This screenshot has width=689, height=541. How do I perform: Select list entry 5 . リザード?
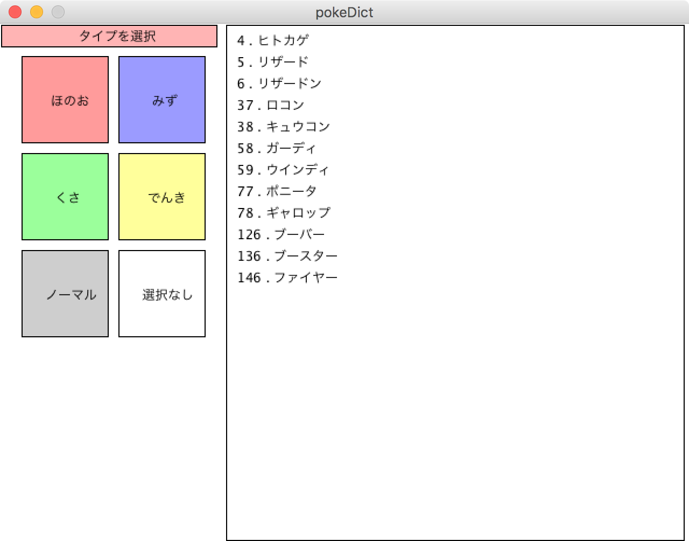coord(273,62)
